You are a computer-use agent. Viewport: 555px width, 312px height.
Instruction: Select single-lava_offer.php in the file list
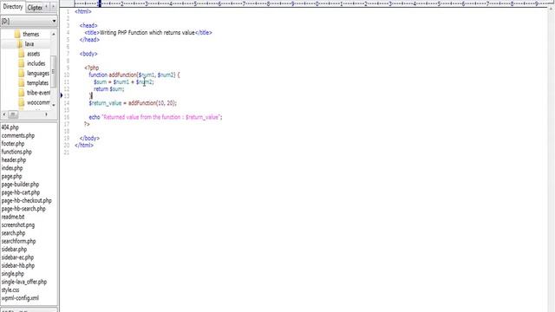24,282
